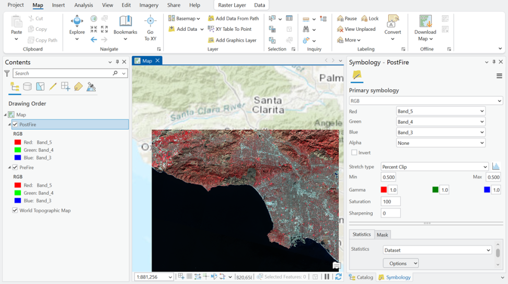The height and width of the screenshot is (284, 508).
Task: Open the Blue band dropdown
Action: [x=441, y=132]
